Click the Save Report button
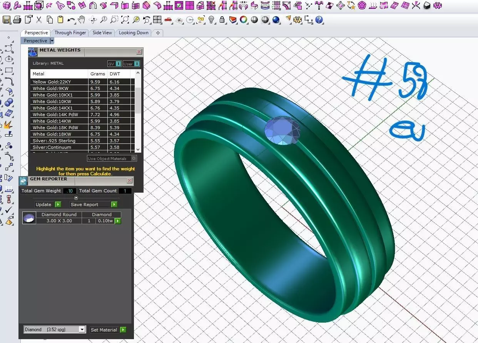This screenshot has height=343, width=478. pyautogui.click(x=94, y=205)
